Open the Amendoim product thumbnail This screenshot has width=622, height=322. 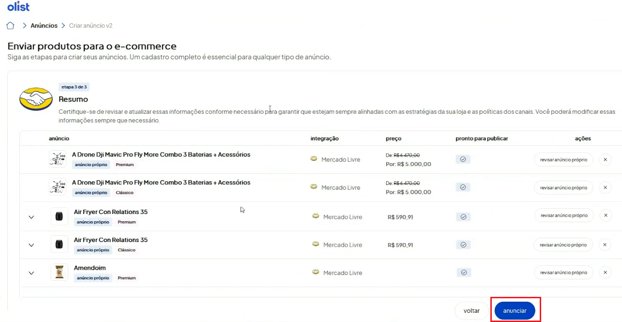click(x=60, y=272)
